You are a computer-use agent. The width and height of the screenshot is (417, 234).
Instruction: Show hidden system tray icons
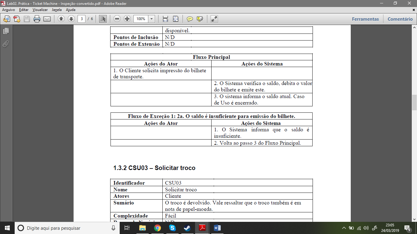click(x=344, y=228)
